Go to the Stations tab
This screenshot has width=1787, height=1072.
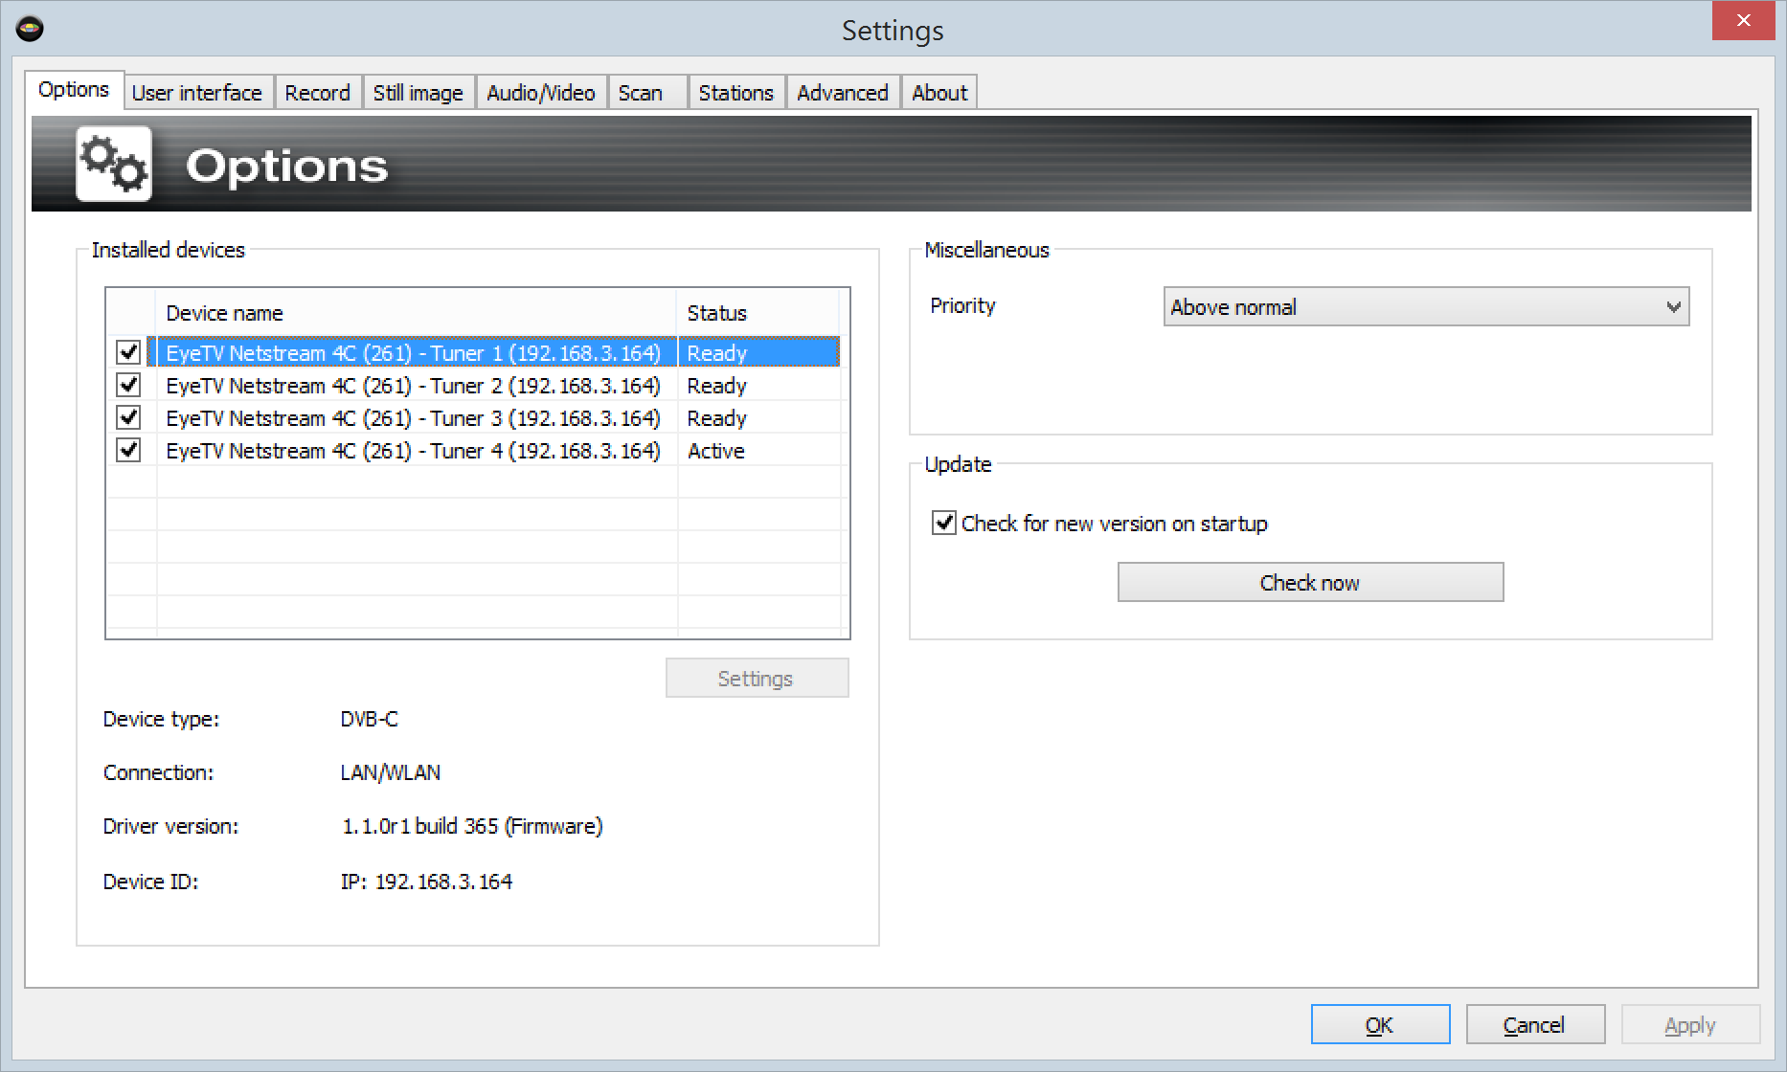click(735, 92)
